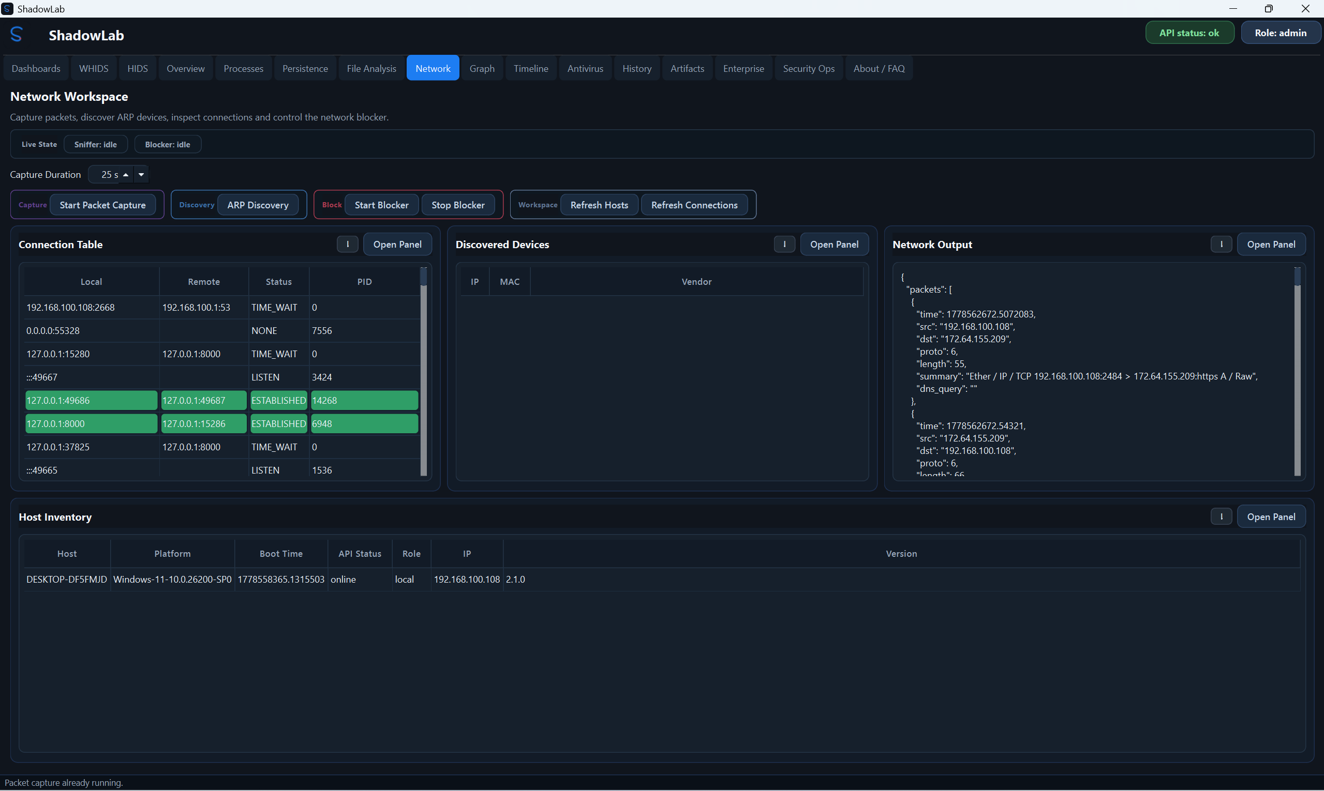Open Panel for Host Inventory
Screen dimensions: 1324x791
coord(1272,516)
